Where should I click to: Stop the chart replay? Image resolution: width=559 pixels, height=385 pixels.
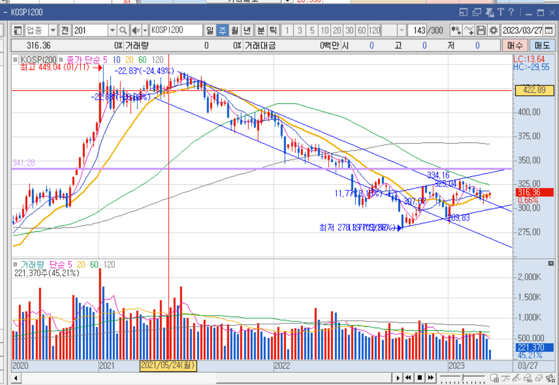pyautogui.click(x=420, y=378)
